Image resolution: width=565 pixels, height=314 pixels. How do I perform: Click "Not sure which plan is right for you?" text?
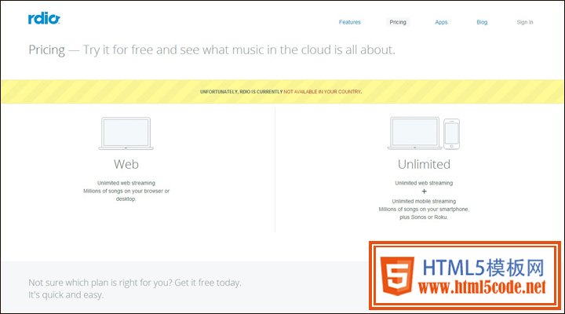[x=100, y=283]
